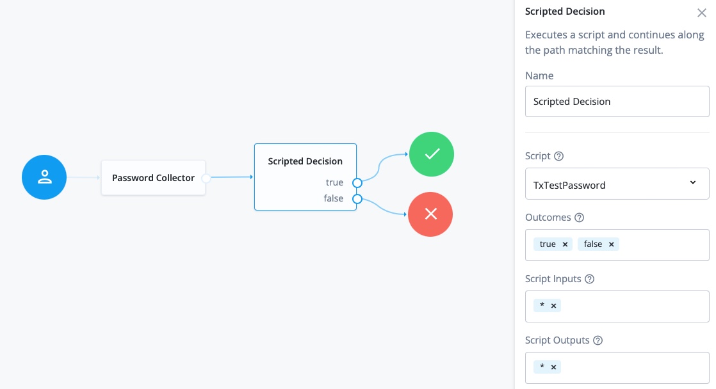716x389 pixels.
Task: Click the red failure node
Action: point(430,214)
